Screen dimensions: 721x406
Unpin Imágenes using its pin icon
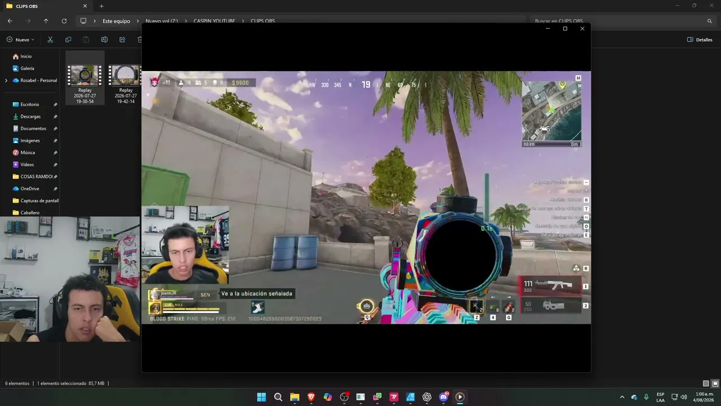pos(55,140)
